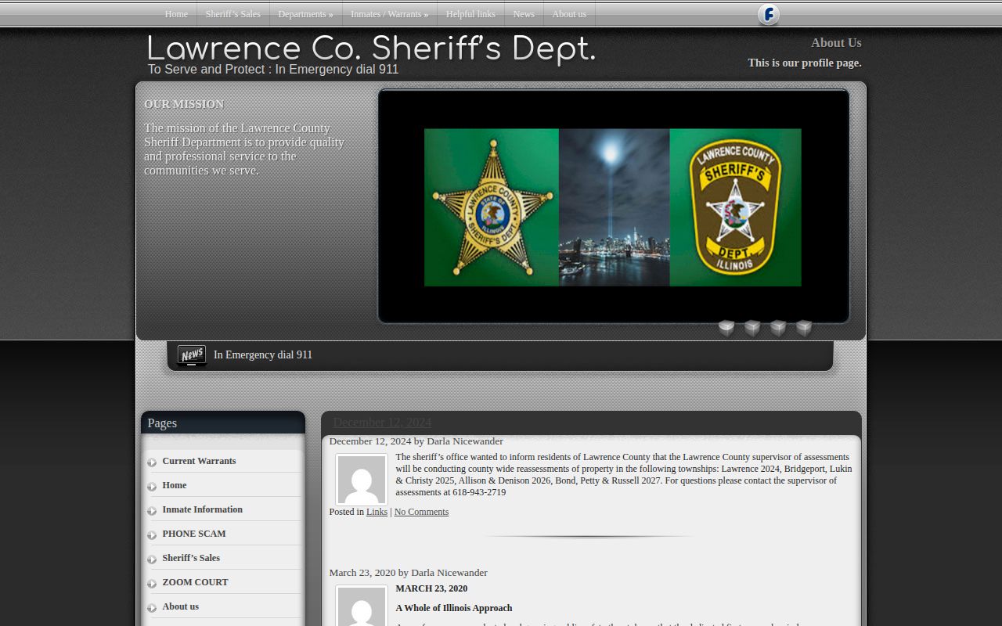Open the Facebook icon in top bar
Screen dimensions: 1002x626
pos(769,14)
